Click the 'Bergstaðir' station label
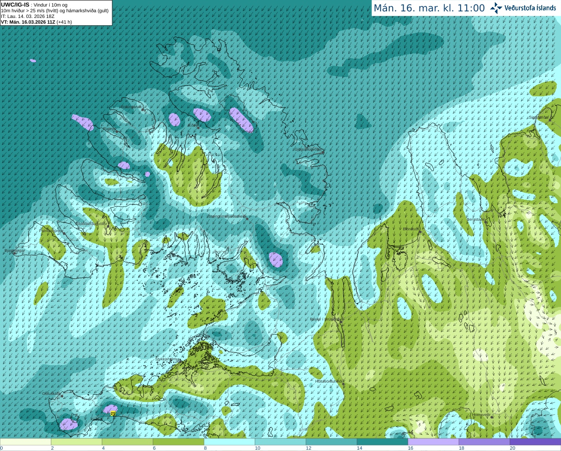This screenshot has height=451, width=561. coord(476,219)
